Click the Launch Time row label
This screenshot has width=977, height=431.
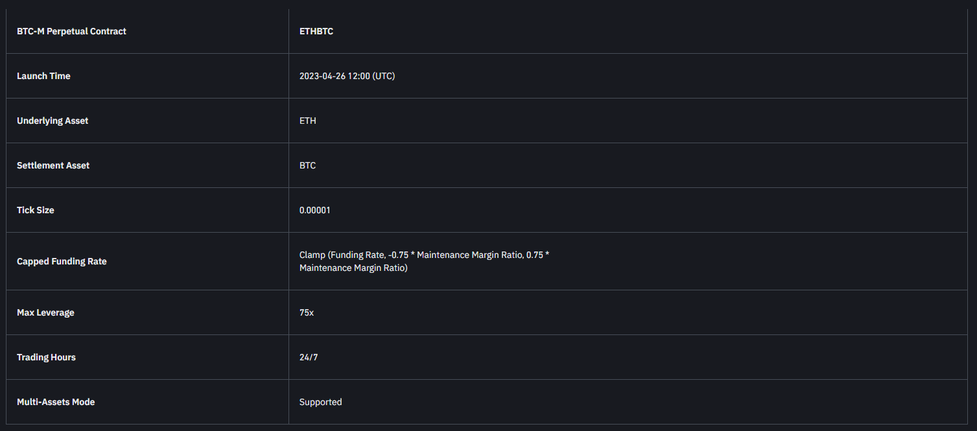click(43, 76)
